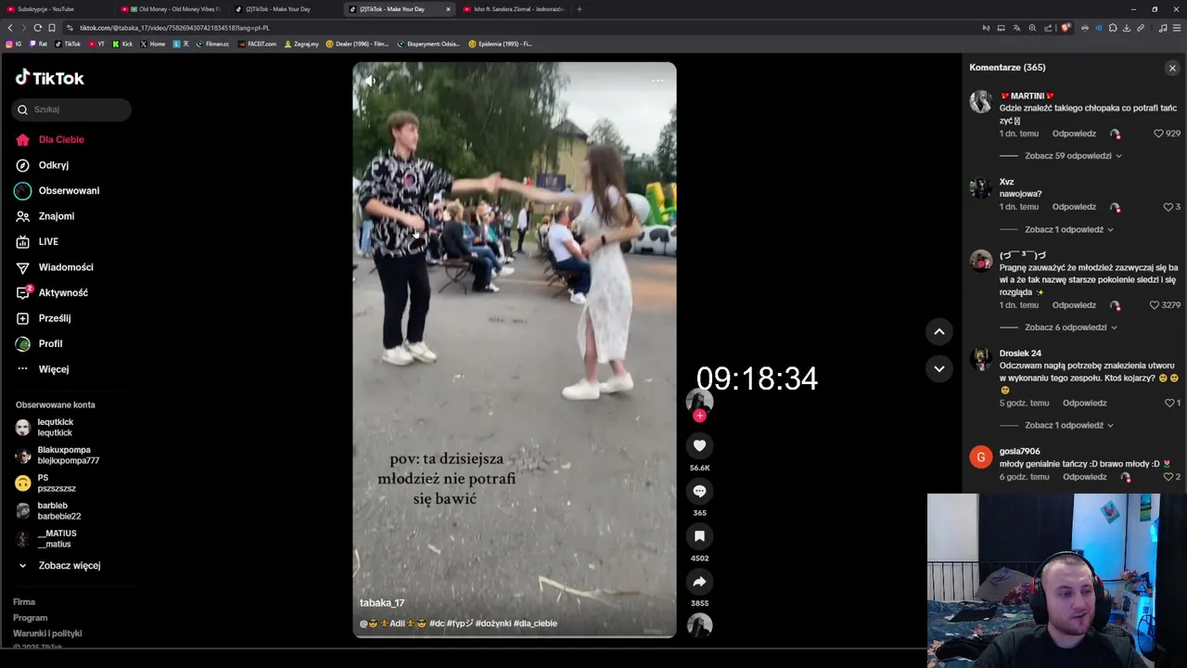Open Warunki i polityki footer link
This screenshot has height=668, width=1187.
[x=47, y=634]
